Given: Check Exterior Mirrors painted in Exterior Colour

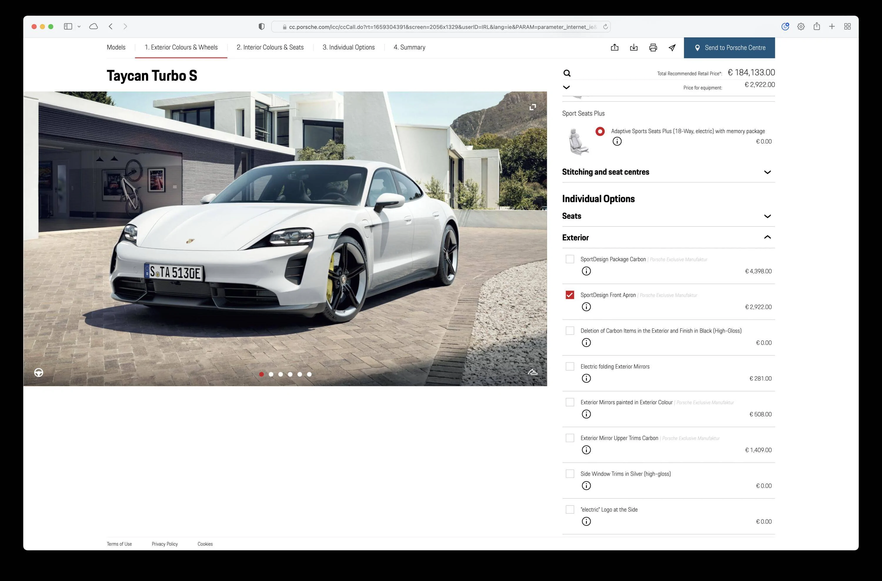Looking at the screenshot, I should [x=569, y=402].
